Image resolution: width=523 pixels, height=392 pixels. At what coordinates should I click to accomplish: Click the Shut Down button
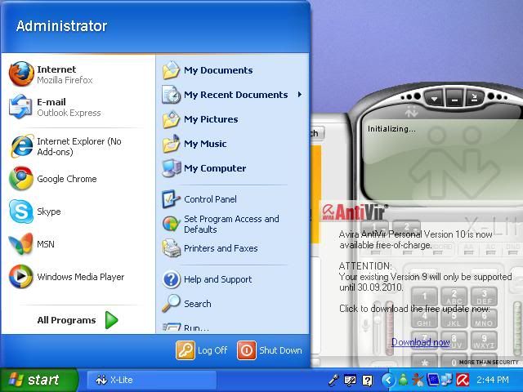pyautogui.click(x=270, y=350)
